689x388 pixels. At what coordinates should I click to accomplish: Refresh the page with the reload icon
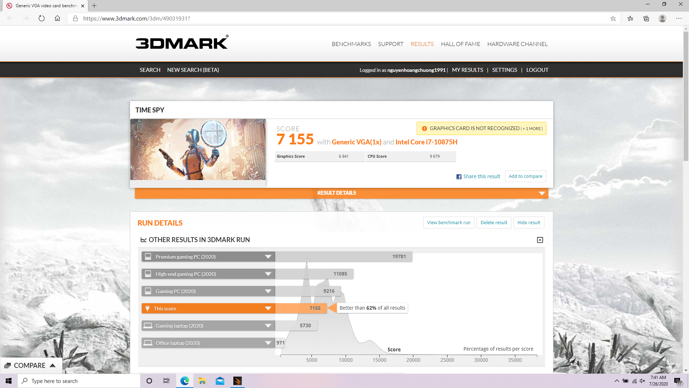[42, 18]
